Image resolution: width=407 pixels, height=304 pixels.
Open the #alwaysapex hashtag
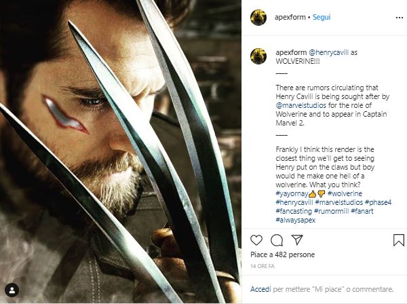coord(295,220)
